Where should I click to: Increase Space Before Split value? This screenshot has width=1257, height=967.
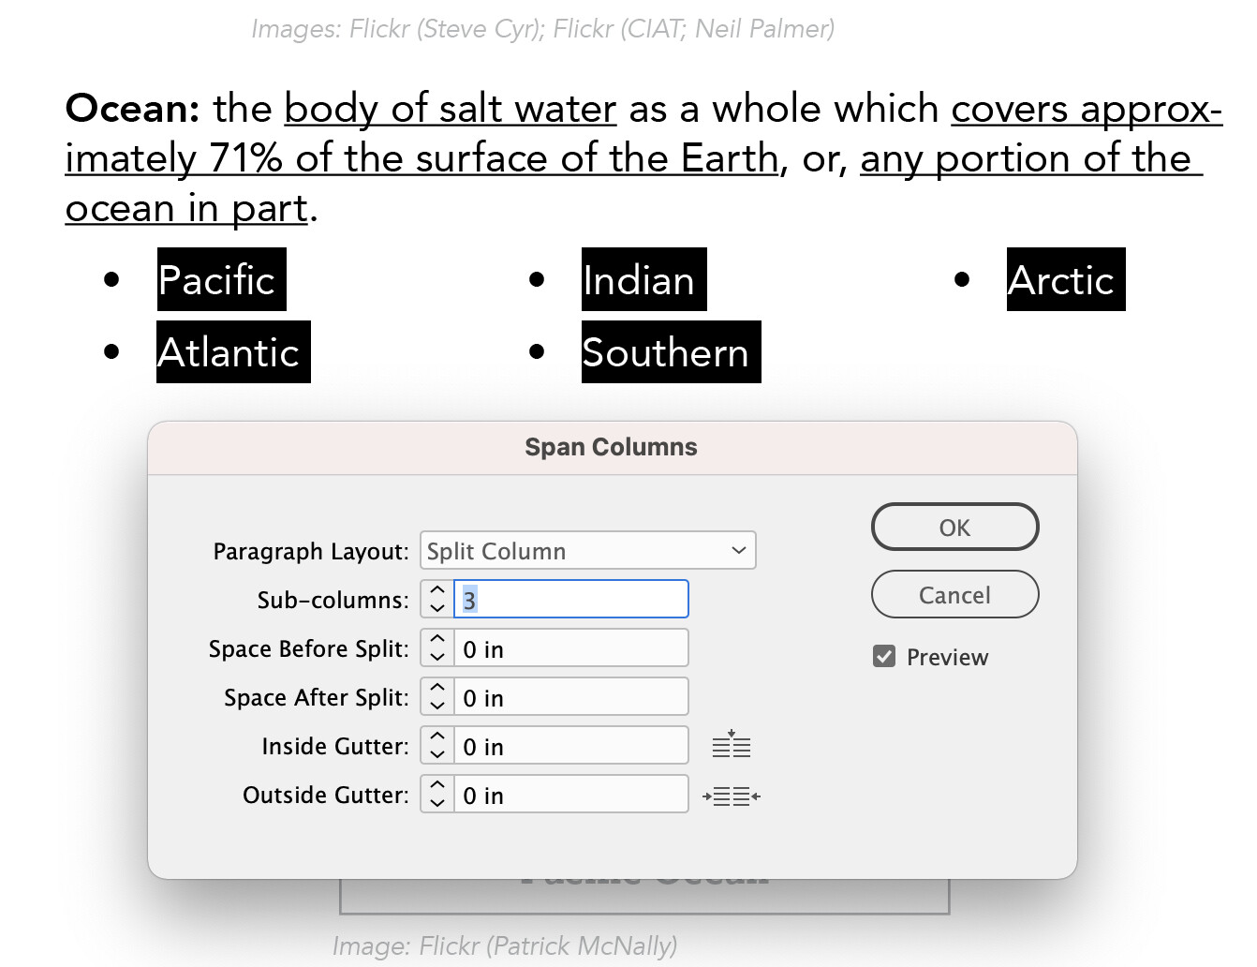pyautogui.click(x=436, y=639)
